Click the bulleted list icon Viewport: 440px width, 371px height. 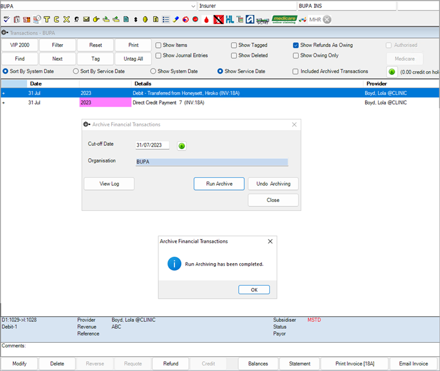point(166,20)
